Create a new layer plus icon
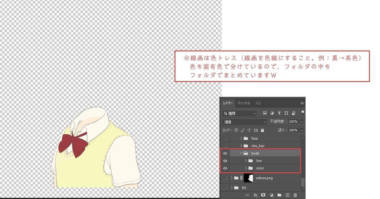 288,195
